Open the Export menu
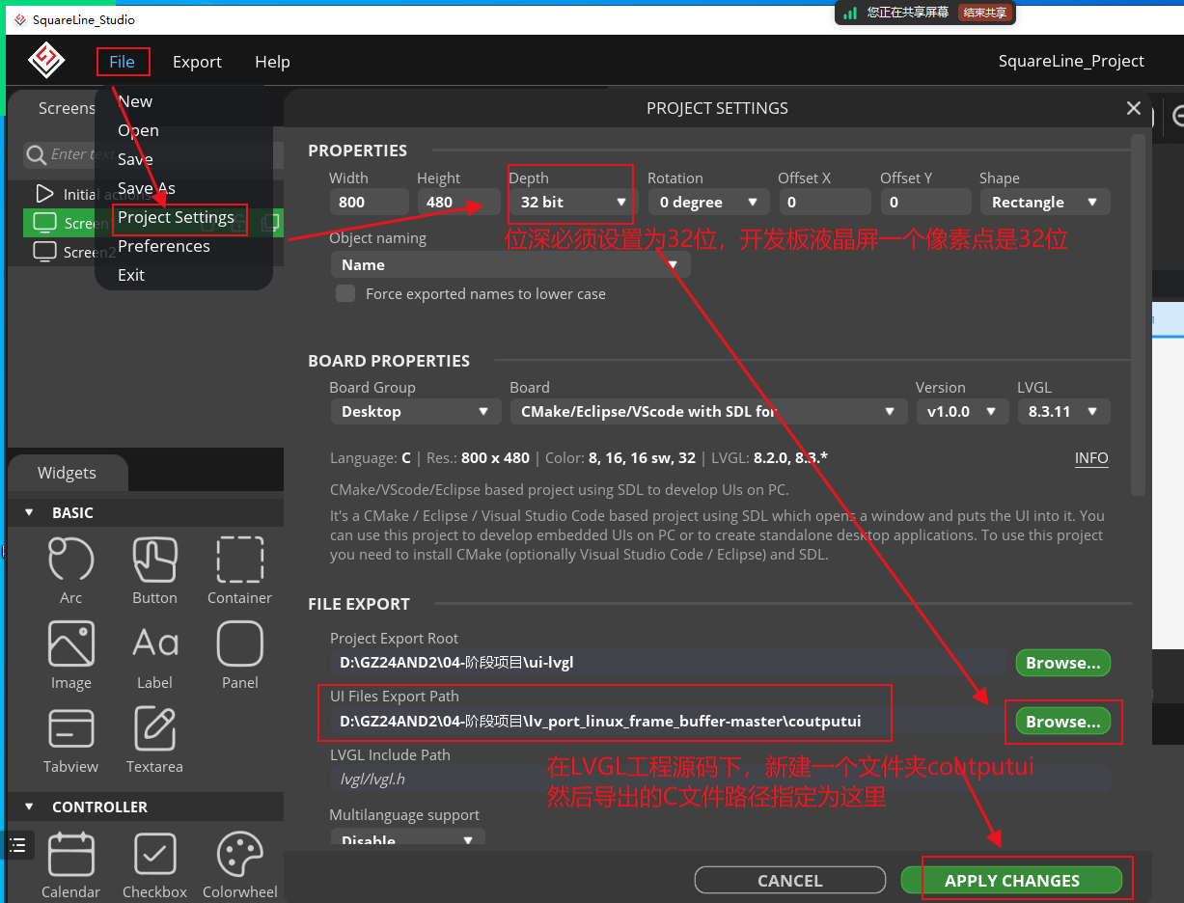1184x903 pixels. tap(197, 61)
